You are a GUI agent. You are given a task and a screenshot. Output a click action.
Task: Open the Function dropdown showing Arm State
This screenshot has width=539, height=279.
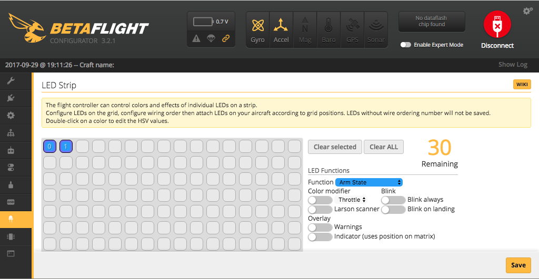pyautogui.click(x=369, y=182)
